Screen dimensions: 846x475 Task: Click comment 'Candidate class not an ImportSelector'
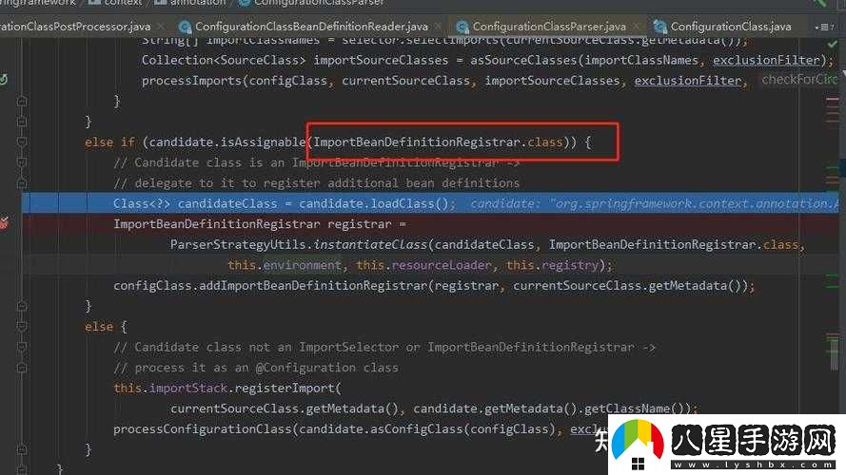point(384,348)
